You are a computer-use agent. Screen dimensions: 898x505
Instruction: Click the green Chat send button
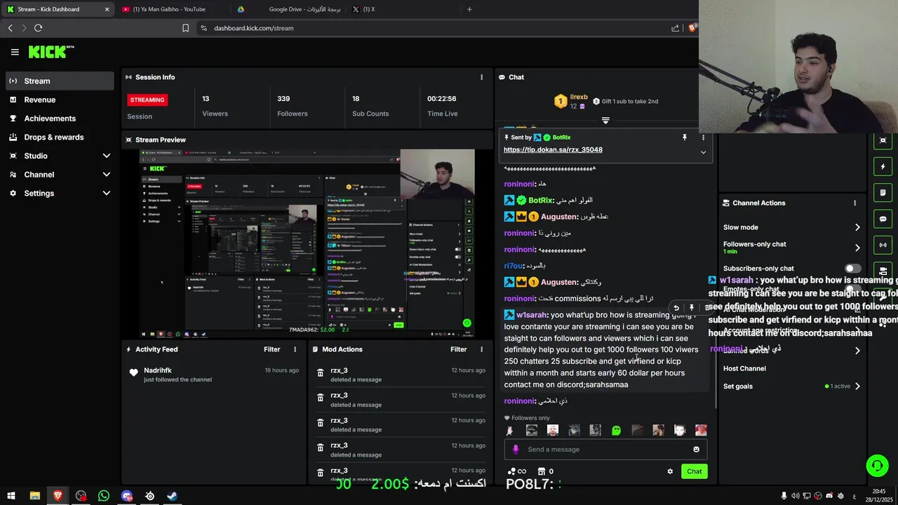(694, 471)
